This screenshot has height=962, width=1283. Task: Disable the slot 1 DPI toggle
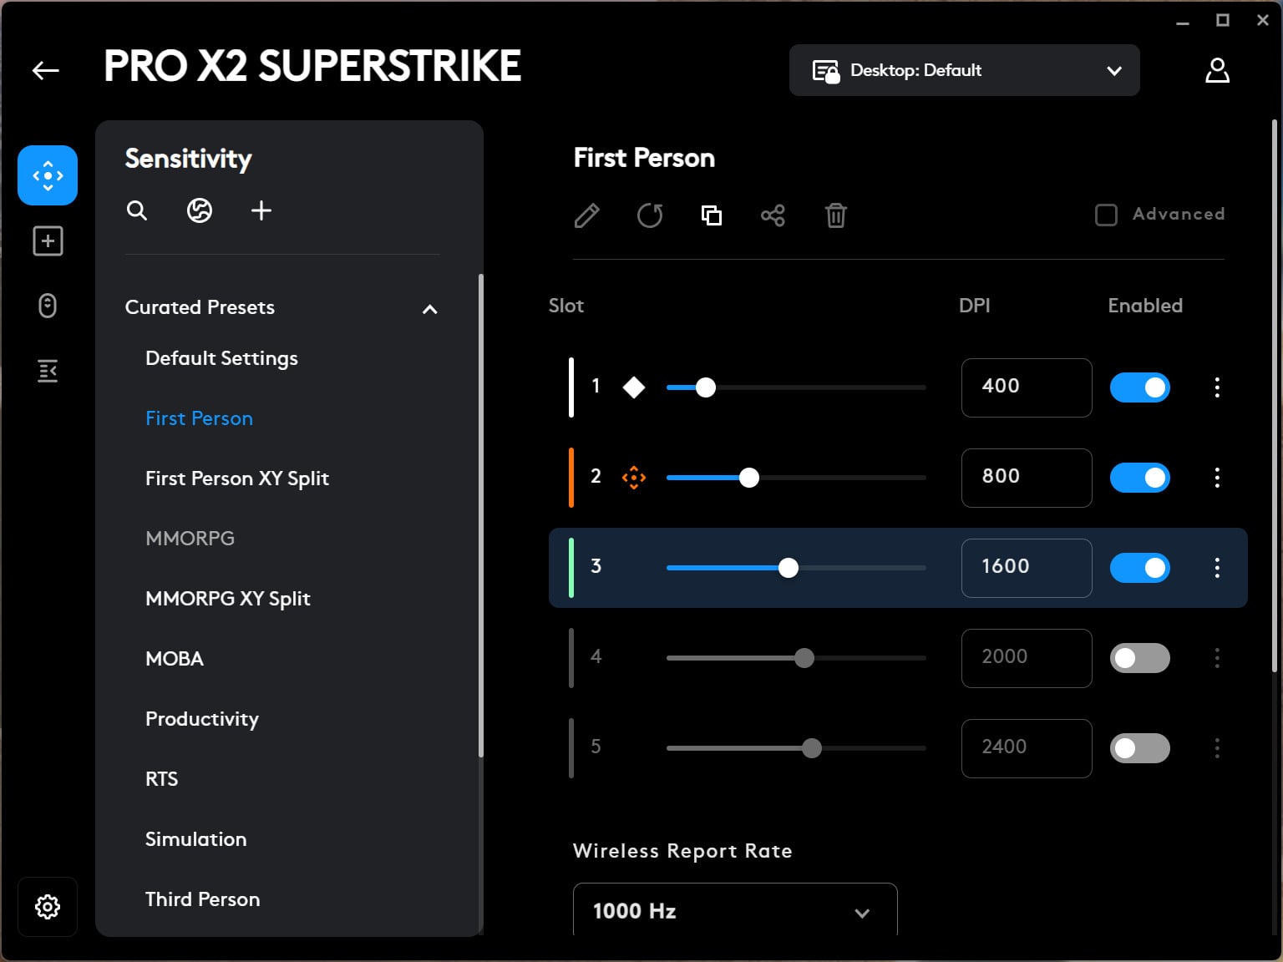point(1140,387)
